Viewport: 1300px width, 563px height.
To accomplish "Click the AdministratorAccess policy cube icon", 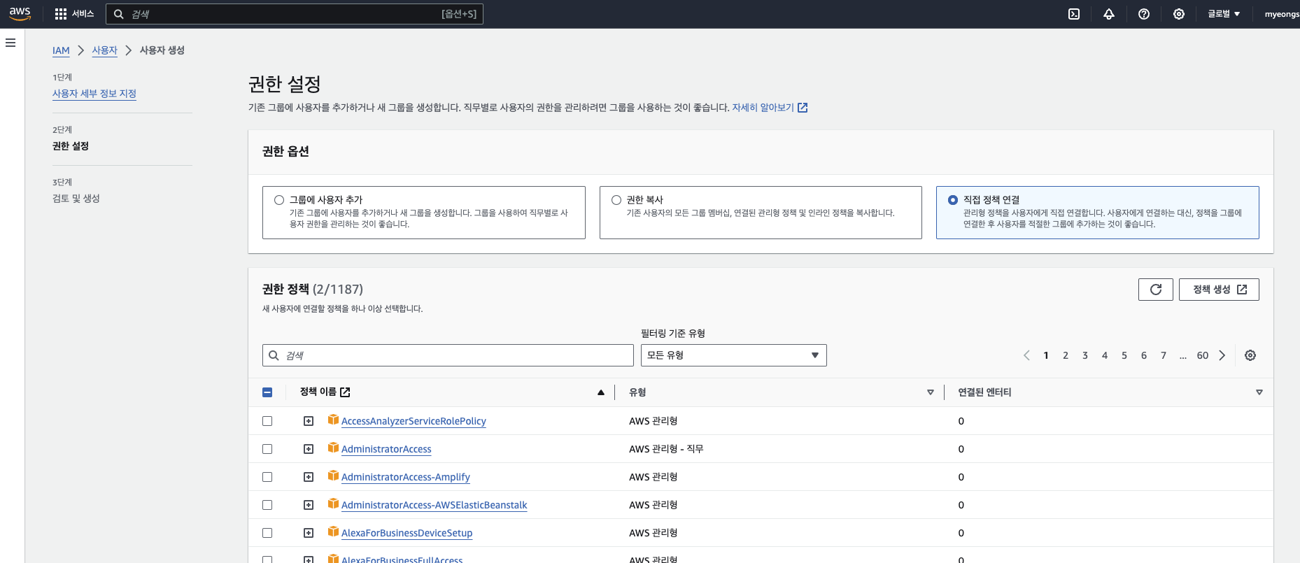I will pyautogui.click(x=333, y=448).
